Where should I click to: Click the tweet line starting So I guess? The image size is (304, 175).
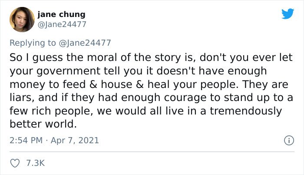[151, 57]
